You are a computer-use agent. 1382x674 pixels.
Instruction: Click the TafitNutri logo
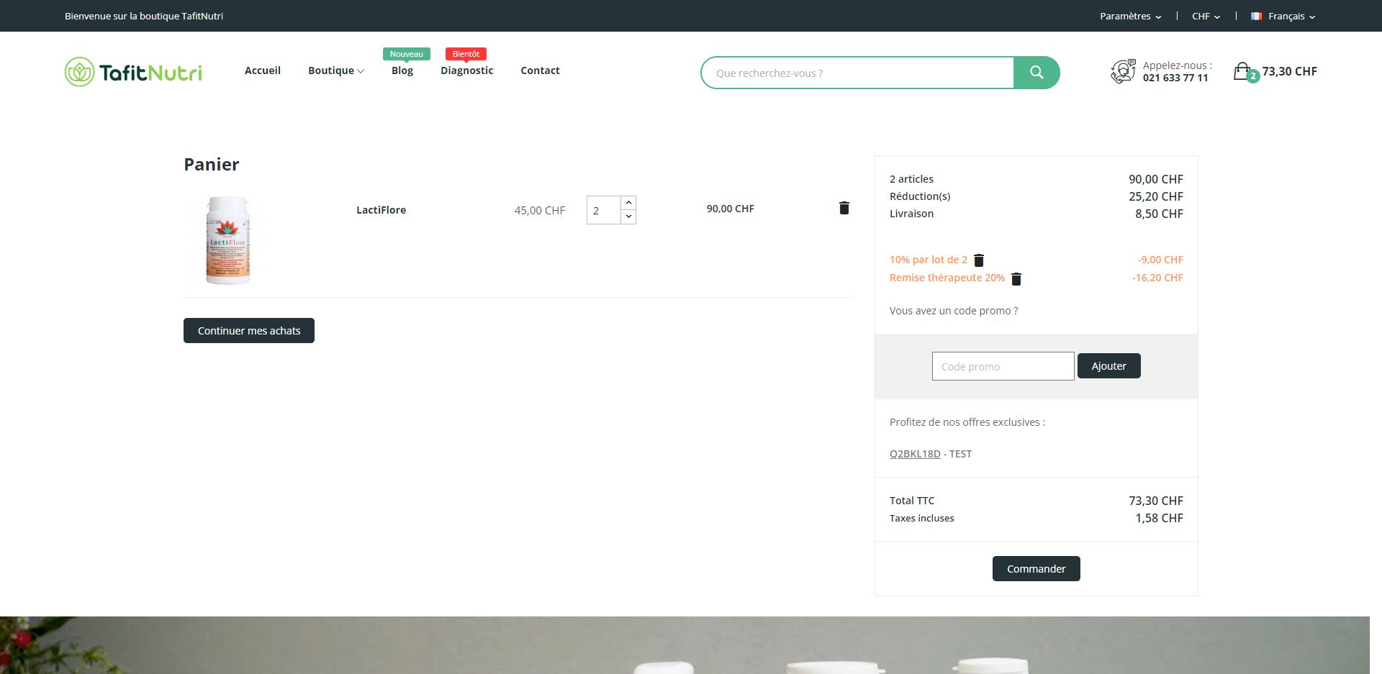(133, 72)
